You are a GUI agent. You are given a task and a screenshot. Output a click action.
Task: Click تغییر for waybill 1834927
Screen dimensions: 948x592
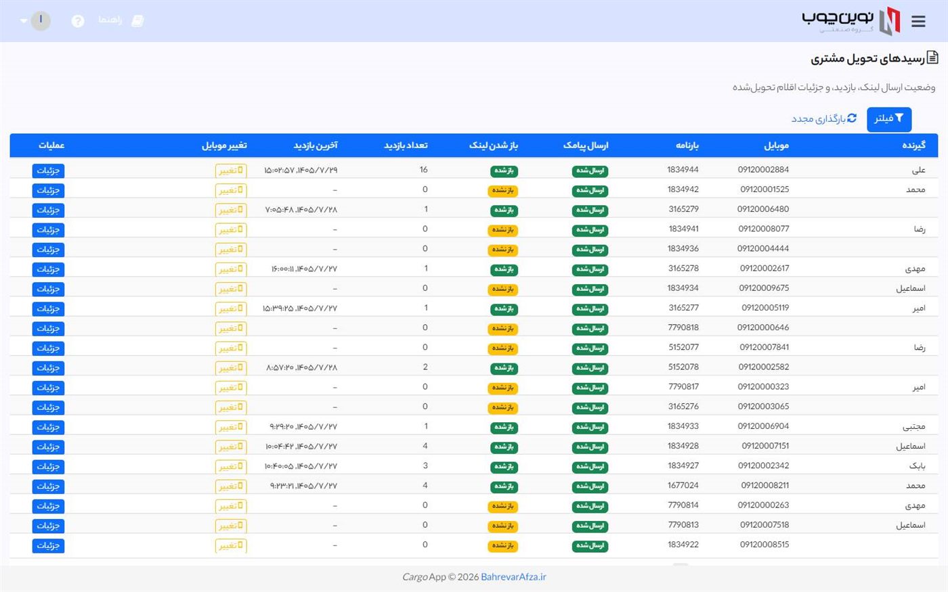click(231, 467)
